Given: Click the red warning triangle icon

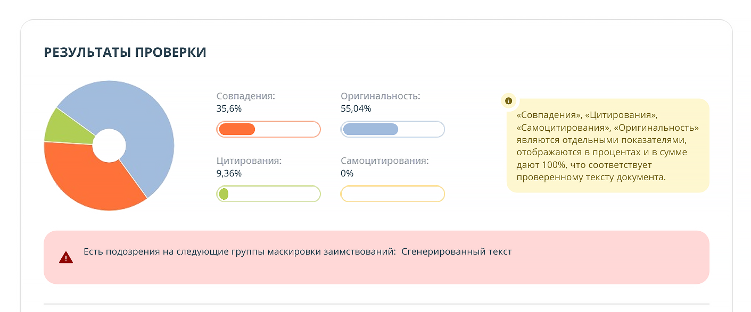Looking at the screenshot, I should point(66,258).
